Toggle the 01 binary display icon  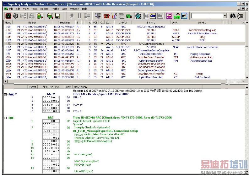point(138,16)
